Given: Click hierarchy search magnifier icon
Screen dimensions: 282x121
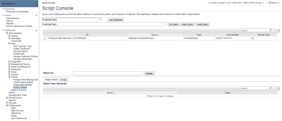Looking at the screenshot, I should (x=271, y=88).
